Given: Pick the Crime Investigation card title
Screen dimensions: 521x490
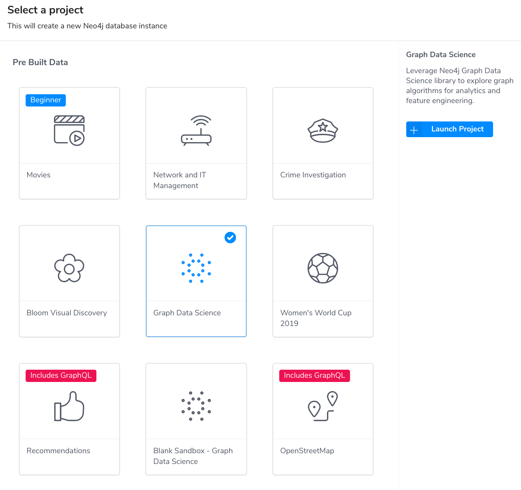Looking at the screenshot, I should [313, 175].
